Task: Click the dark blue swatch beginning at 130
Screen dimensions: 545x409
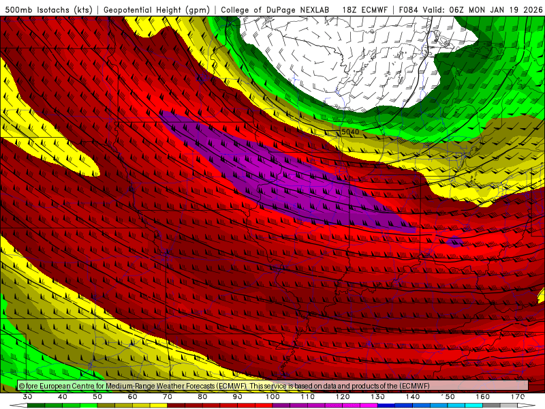Action: 386,406
